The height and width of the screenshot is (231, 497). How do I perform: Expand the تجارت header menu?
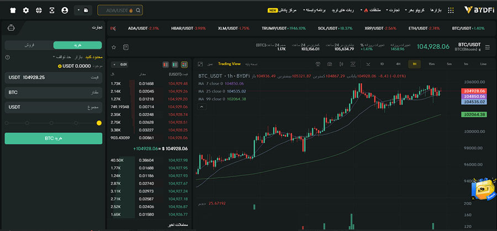click(x=392, y=10)
